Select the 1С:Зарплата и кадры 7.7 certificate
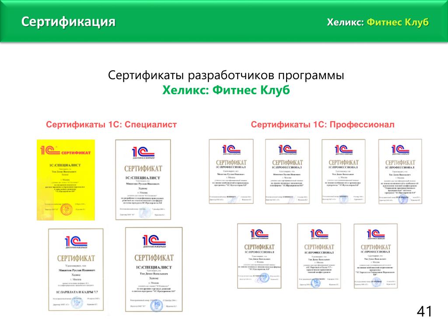The width and height of the screenshot is (448, 336). coord(76,269)
